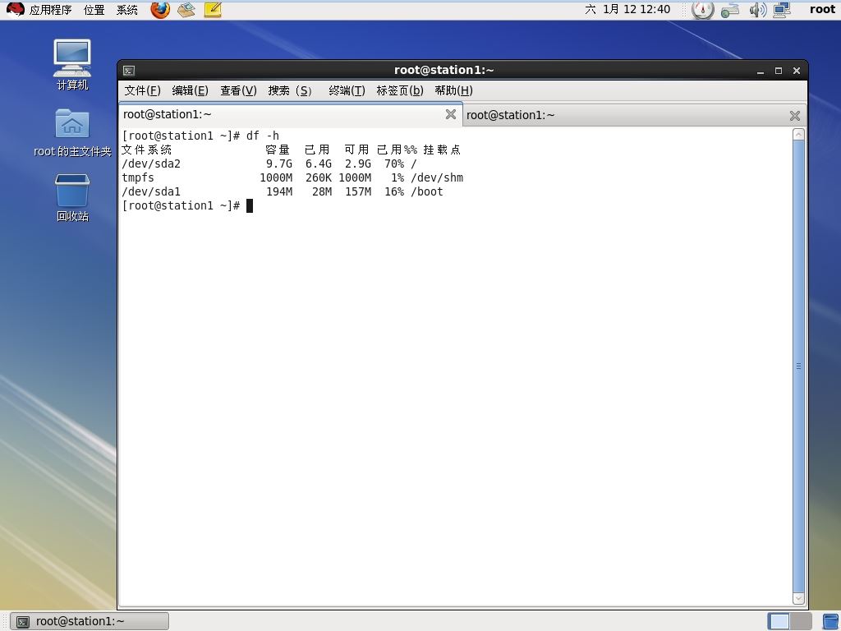
Task: Click the tmpfs row text
Action: coord(138,177)
